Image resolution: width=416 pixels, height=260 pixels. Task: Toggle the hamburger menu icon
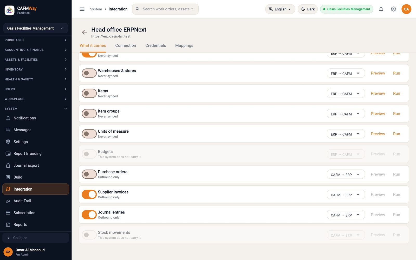point(82,9)
